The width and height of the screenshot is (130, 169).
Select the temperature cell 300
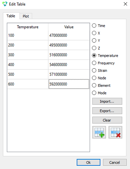[28, 55]
